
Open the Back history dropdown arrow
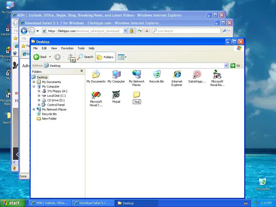click(x=50, y=57)
